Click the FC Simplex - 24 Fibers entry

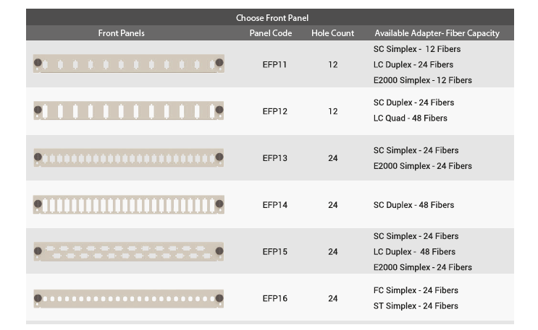coord(416,290)
